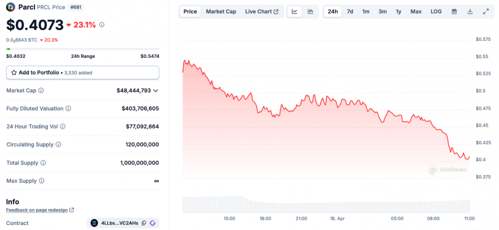Viewport: 499px width, 230px height.
Task: Select the 3m time range
Action: pyautogui.click(x=383, y=12)
